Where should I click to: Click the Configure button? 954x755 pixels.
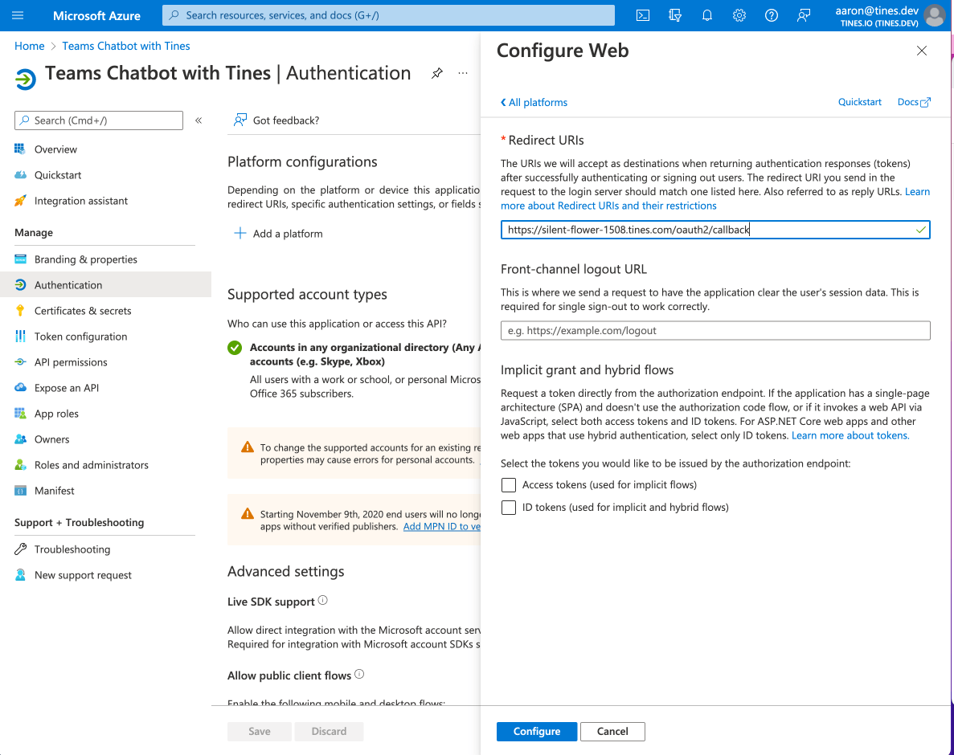click(x=537, y=732)
